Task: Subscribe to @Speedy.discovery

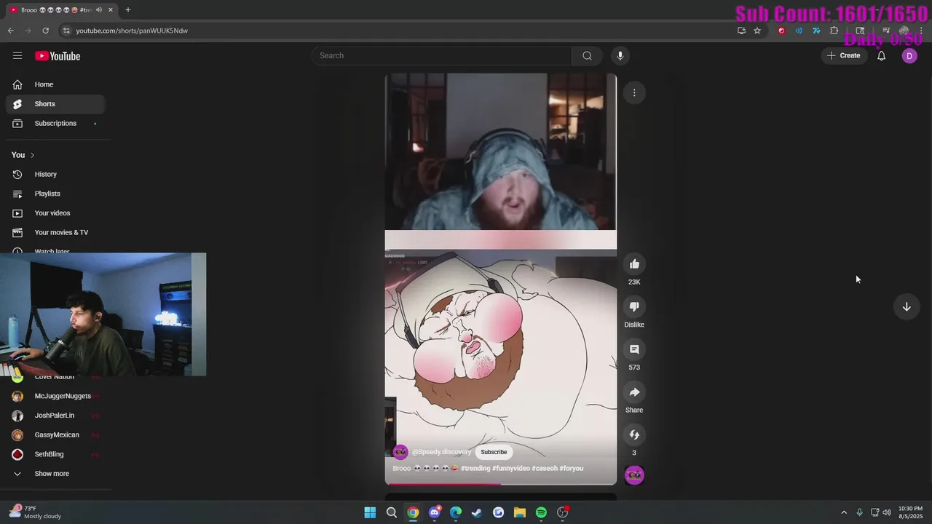Action: (x=494, y=452)
